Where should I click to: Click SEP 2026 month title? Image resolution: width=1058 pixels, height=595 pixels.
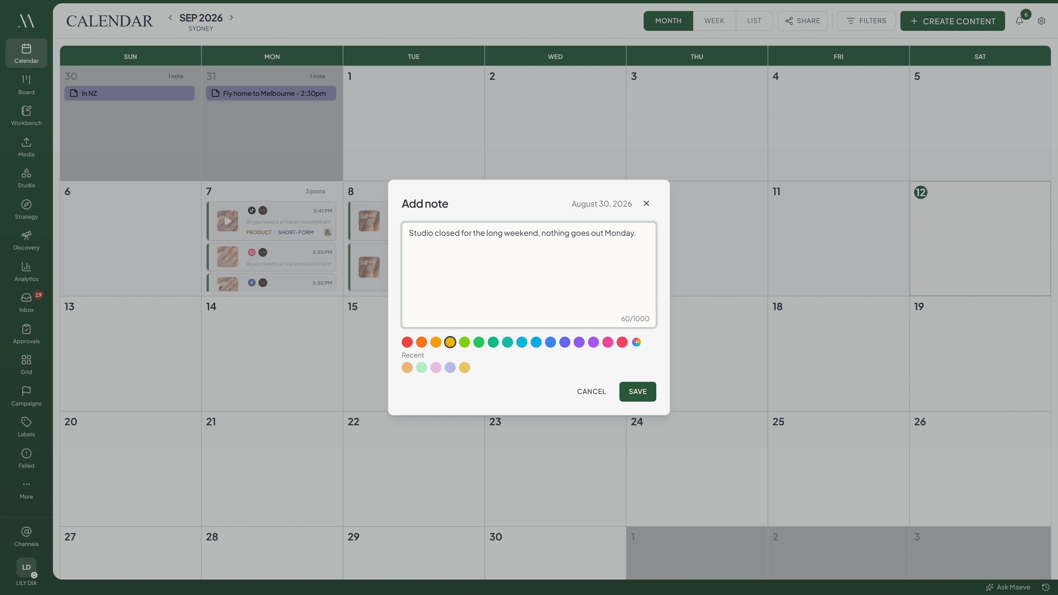point(201,18)
